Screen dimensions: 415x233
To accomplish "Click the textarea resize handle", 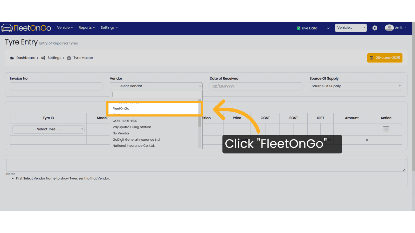I will pos(404,170).
